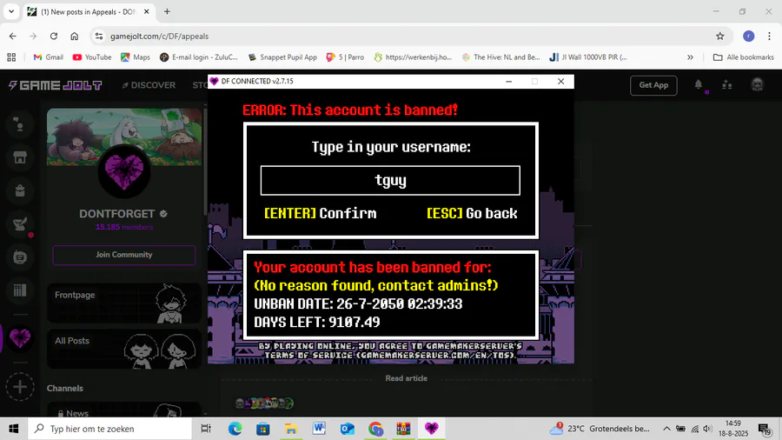Open the Chrome three-dot menu
Viewport: 782px width, 440px height.
coord(769,36)
